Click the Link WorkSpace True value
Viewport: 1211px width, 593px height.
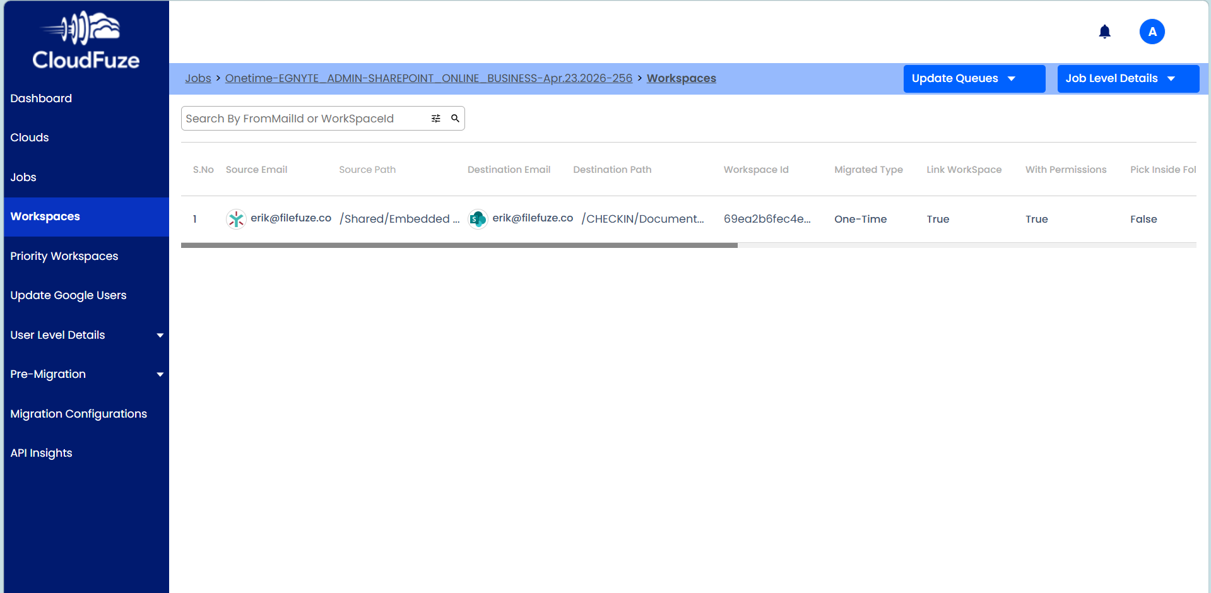[938, 219]
